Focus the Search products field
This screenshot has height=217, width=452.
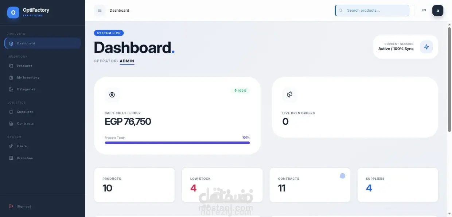[372, 11]
